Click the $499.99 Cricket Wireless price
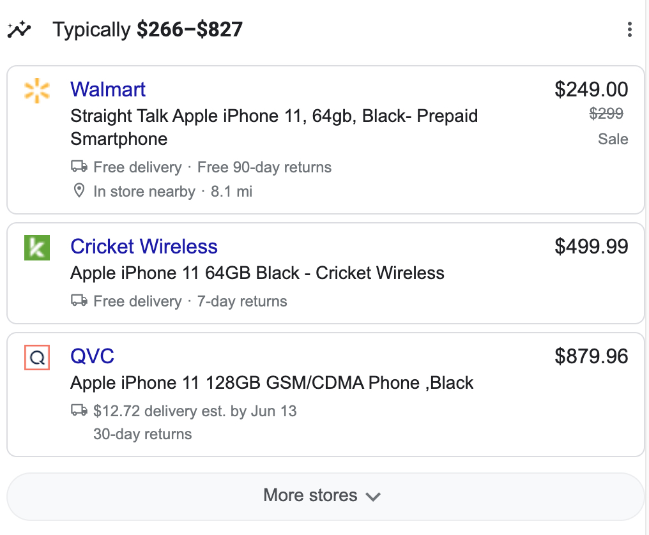The image size is (649, 535). 591,246
